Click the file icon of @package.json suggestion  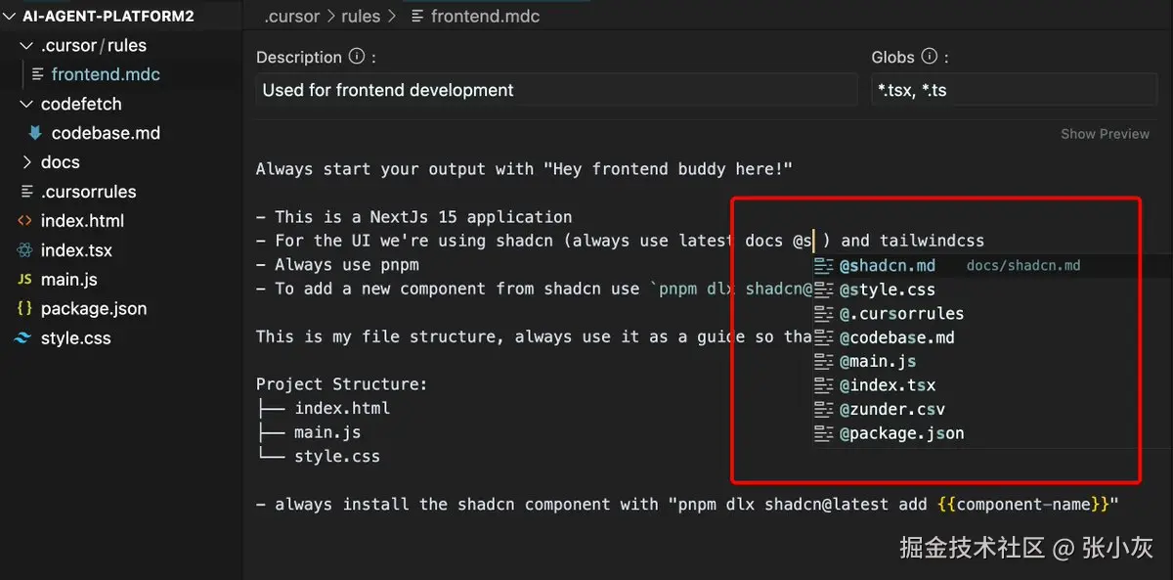coord(823,433)
